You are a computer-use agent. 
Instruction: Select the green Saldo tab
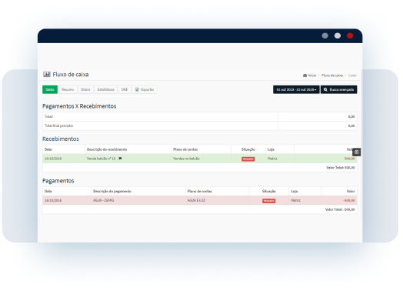click(50, 89)
